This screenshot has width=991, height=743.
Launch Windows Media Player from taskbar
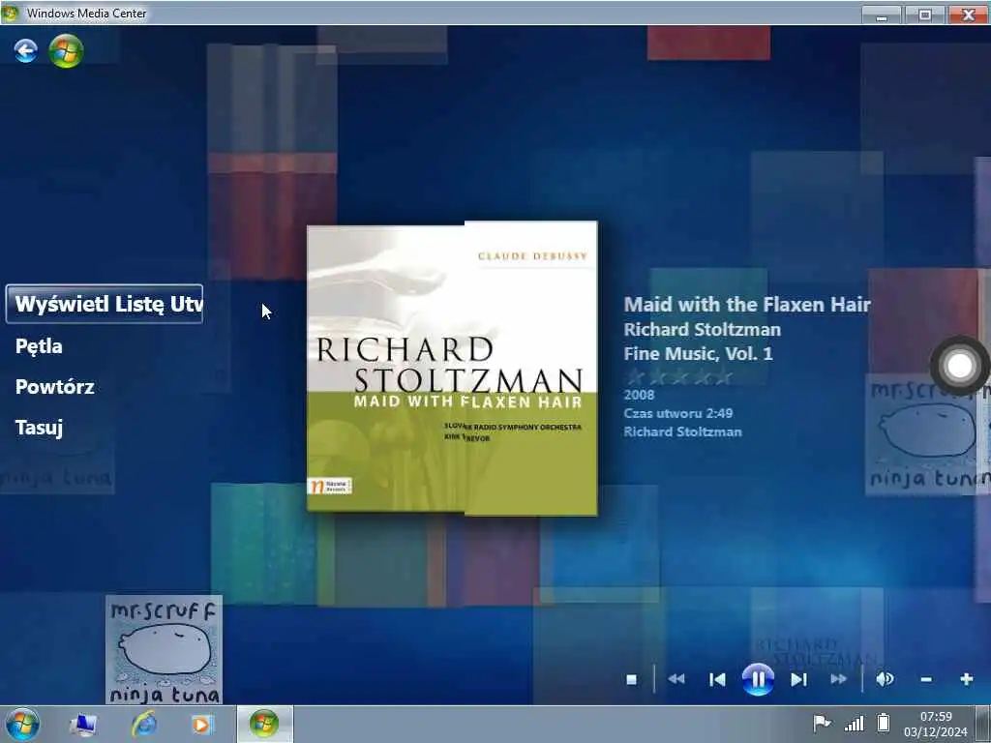[202, 724]
